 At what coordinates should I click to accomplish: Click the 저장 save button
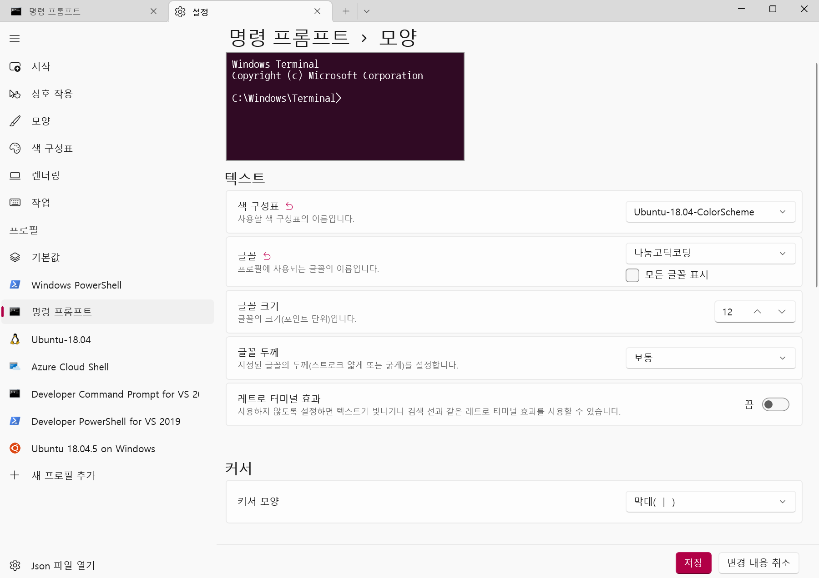693,563
